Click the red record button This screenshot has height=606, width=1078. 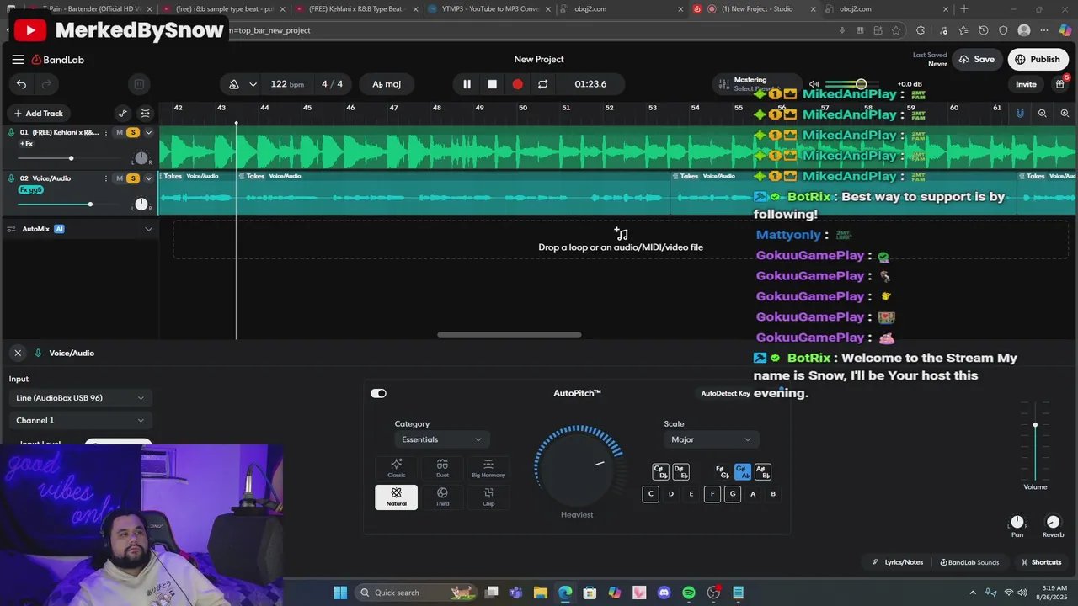coord(517,84)
